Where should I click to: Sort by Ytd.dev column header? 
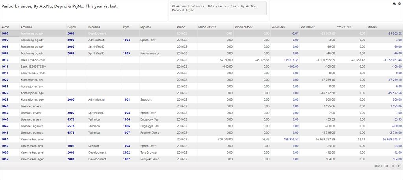point(372,27)
